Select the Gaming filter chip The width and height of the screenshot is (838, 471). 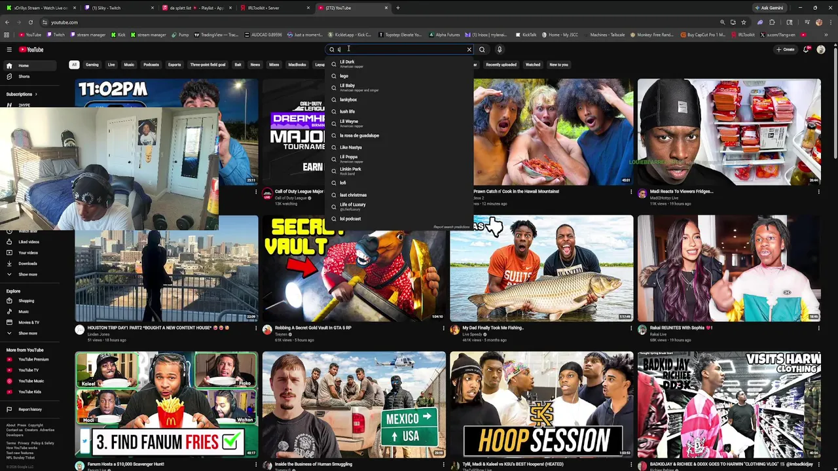tap(92, 65)
